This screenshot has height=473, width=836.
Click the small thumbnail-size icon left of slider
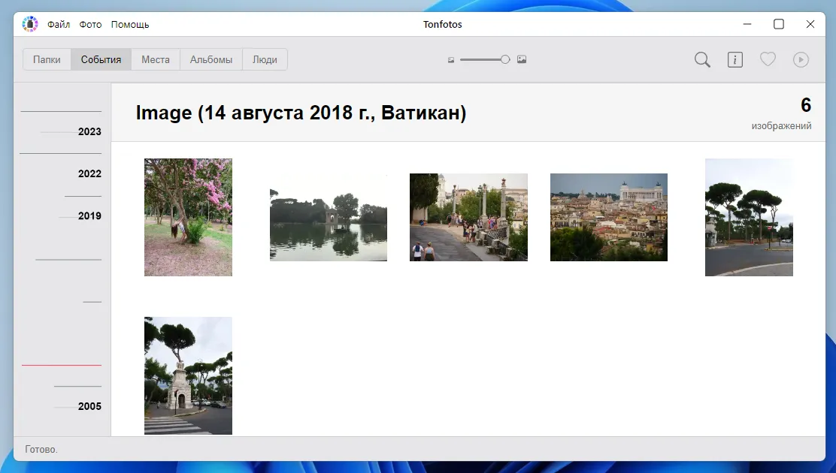point(450,59)
